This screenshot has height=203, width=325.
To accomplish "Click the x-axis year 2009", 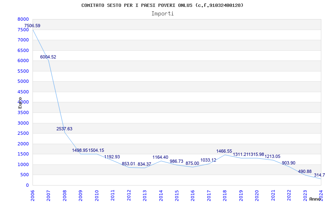I will pyautogui.click(x=80, y=196).
